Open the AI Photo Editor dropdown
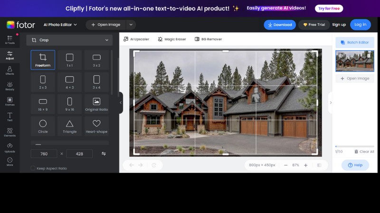380x213 pixels. [60, 25]
